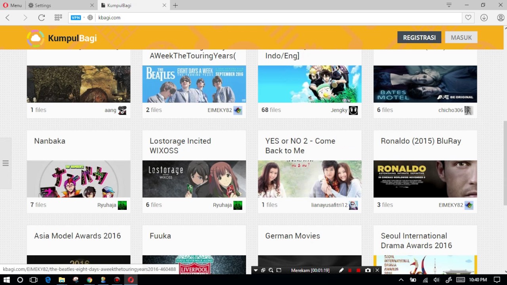Click the Ronaldo movie banner image
Viewport: 507px width, 285px height.
425,179
